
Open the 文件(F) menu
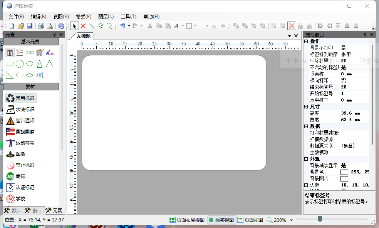[16, 17]
